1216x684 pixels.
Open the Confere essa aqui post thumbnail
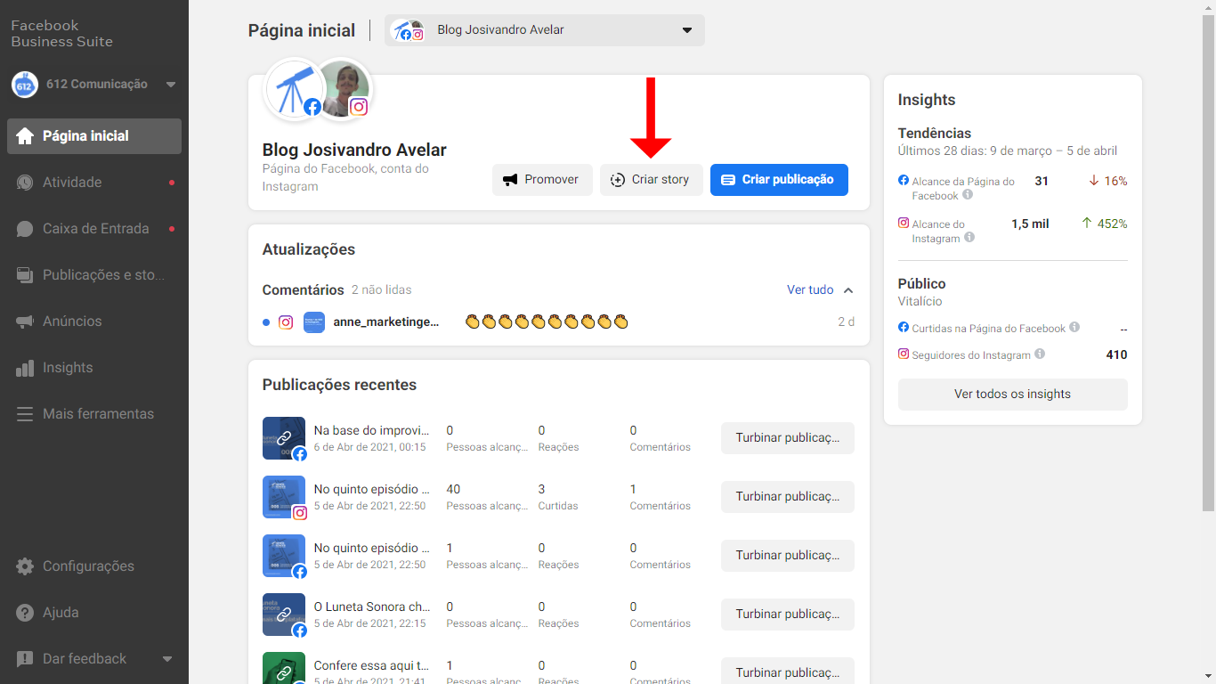click(x=284, y=668)
